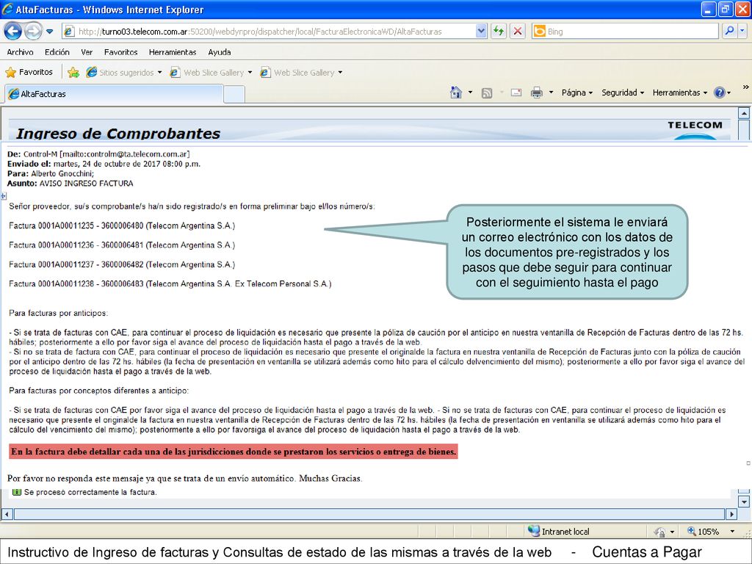Screen dimensions: 752x564
Task: Open the search provider options dropdown
Action: click(x=742, y=32)
